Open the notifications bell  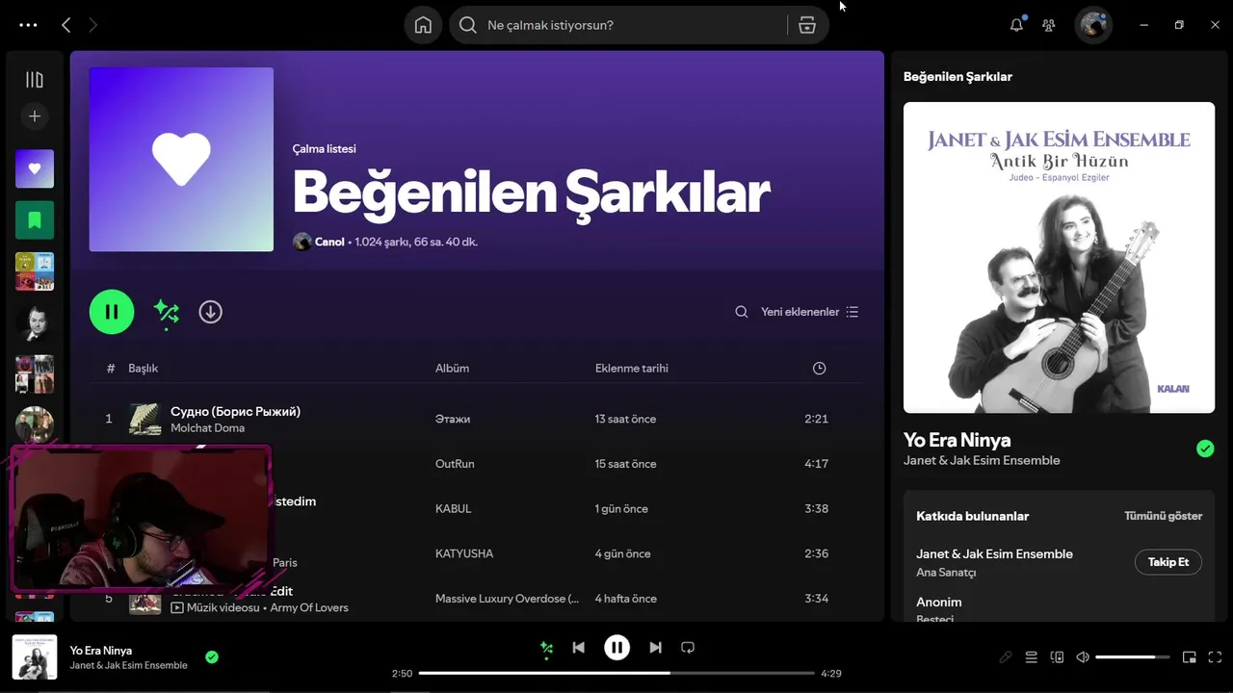(1016, 25)
